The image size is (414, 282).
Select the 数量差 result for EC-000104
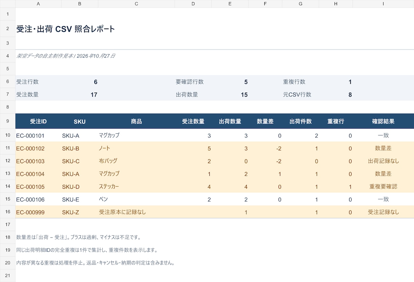(383, 174)
